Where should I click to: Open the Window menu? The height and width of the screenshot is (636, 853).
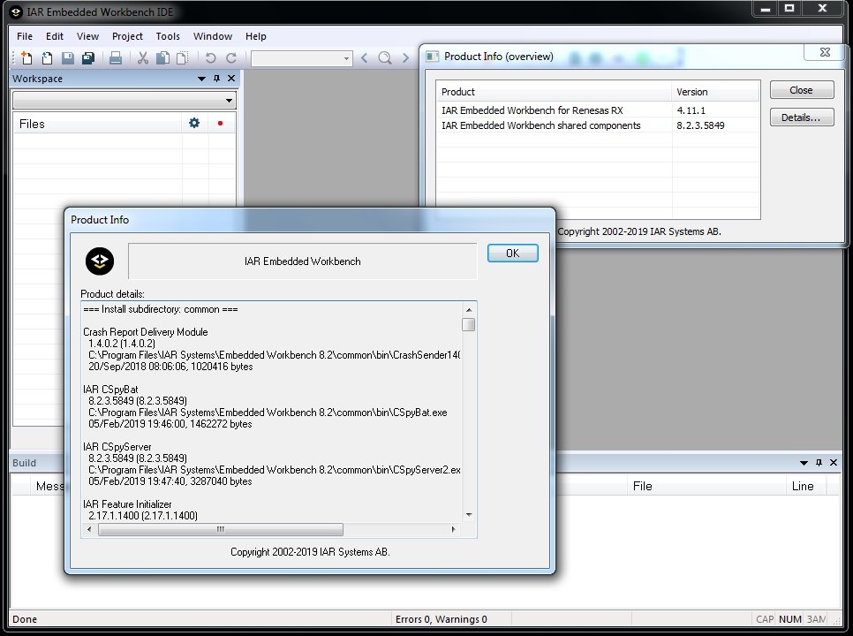(213, 36)
